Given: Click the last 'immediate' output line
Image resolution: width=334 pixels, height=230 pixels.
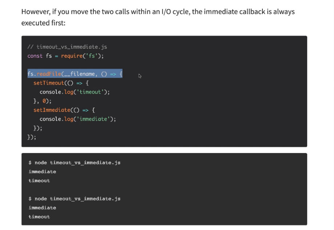Looking at the screenshot, I should point(43,207).
